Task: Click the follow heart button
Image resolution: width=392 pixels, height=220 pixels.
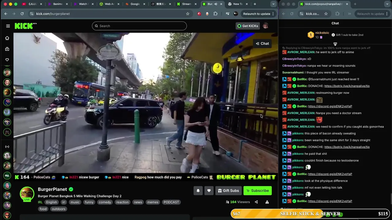Action: pos(209,191)
